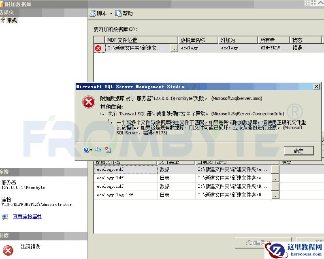Open the 帮助 (Help) toolbar icon

118,13
